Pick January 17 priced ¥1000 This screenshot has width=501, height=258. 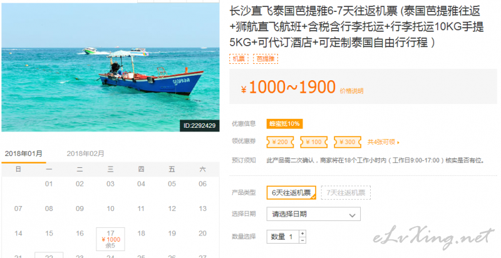111,239
